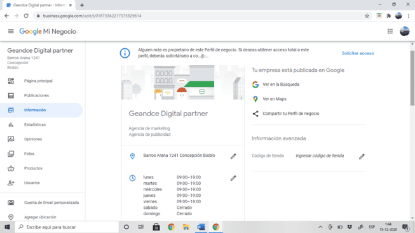This screenshot has width=415, height=233.
Task: Select Información in sidebar
Action: click(41, 110)
